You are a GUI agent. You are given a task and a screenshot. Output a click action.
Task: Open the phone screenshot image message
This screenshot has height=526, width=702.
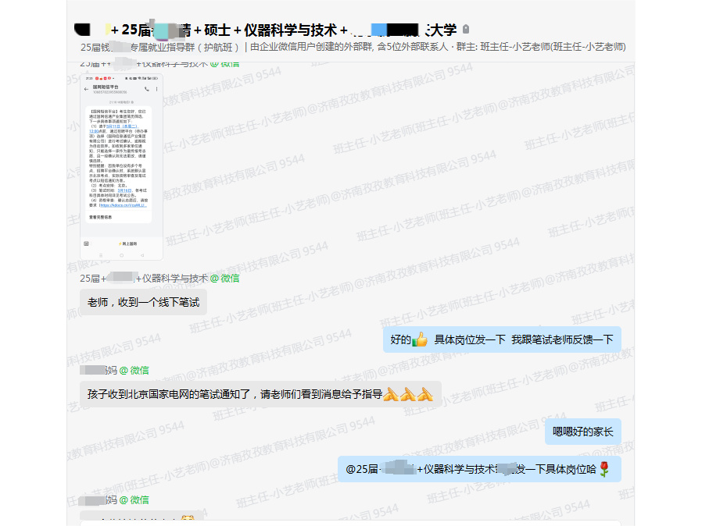(121, 166)
